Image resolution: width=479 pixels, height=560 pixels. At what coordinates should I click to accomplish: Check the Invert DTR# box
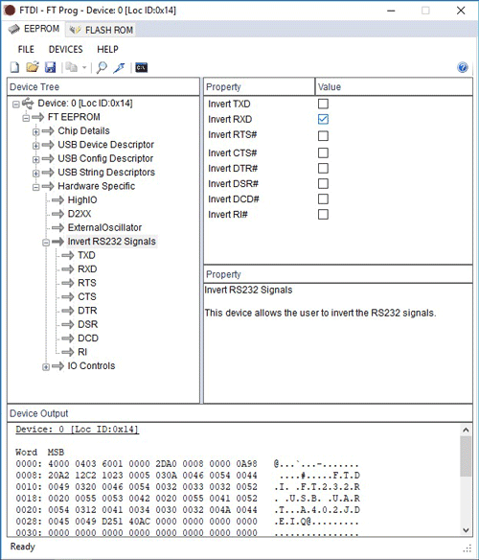pyautogui.click(x=323, y=168)
